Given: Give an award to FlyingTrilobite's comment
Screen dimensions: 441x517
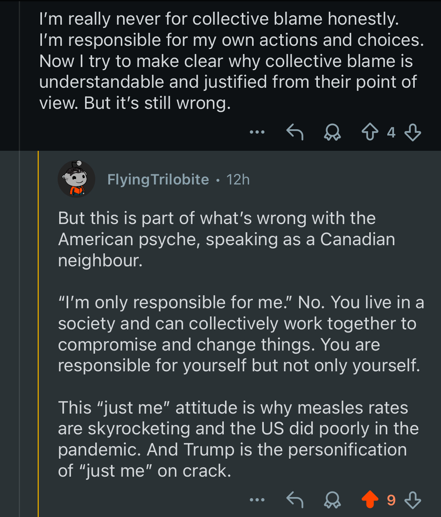Looking at the screenshot, I should click(332, 500).
